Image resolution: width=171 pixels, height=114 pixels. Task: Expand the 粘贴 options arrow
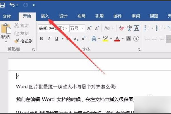(6, 42)
